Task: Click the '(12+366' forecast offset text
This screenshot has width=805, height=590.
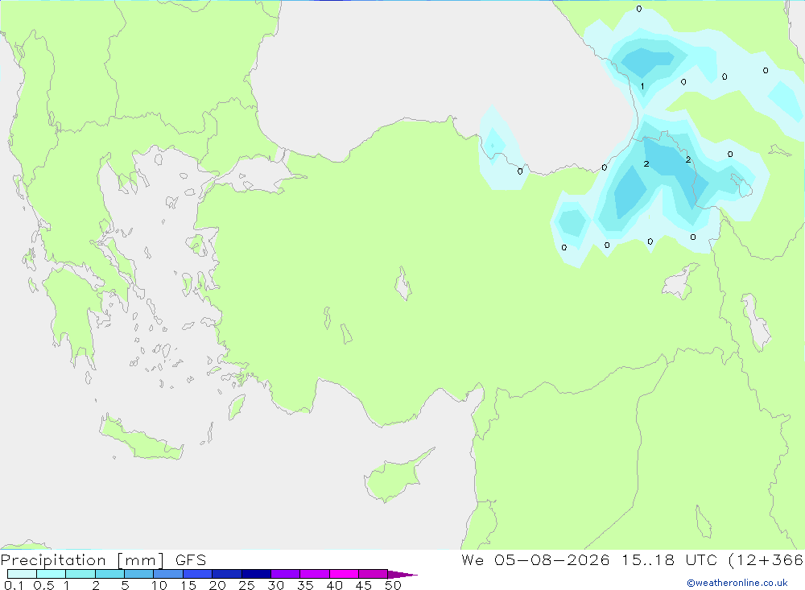Action: pos(766,559)
